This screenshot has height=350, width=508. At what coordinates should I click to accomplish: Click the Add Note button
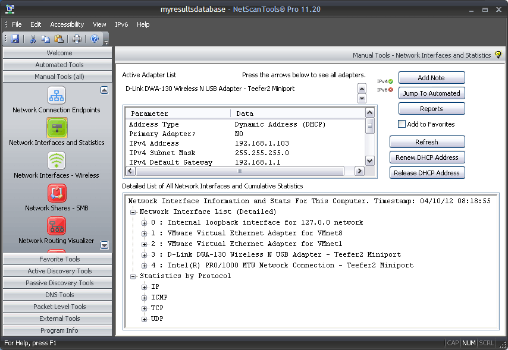click(x=431, y=78)
